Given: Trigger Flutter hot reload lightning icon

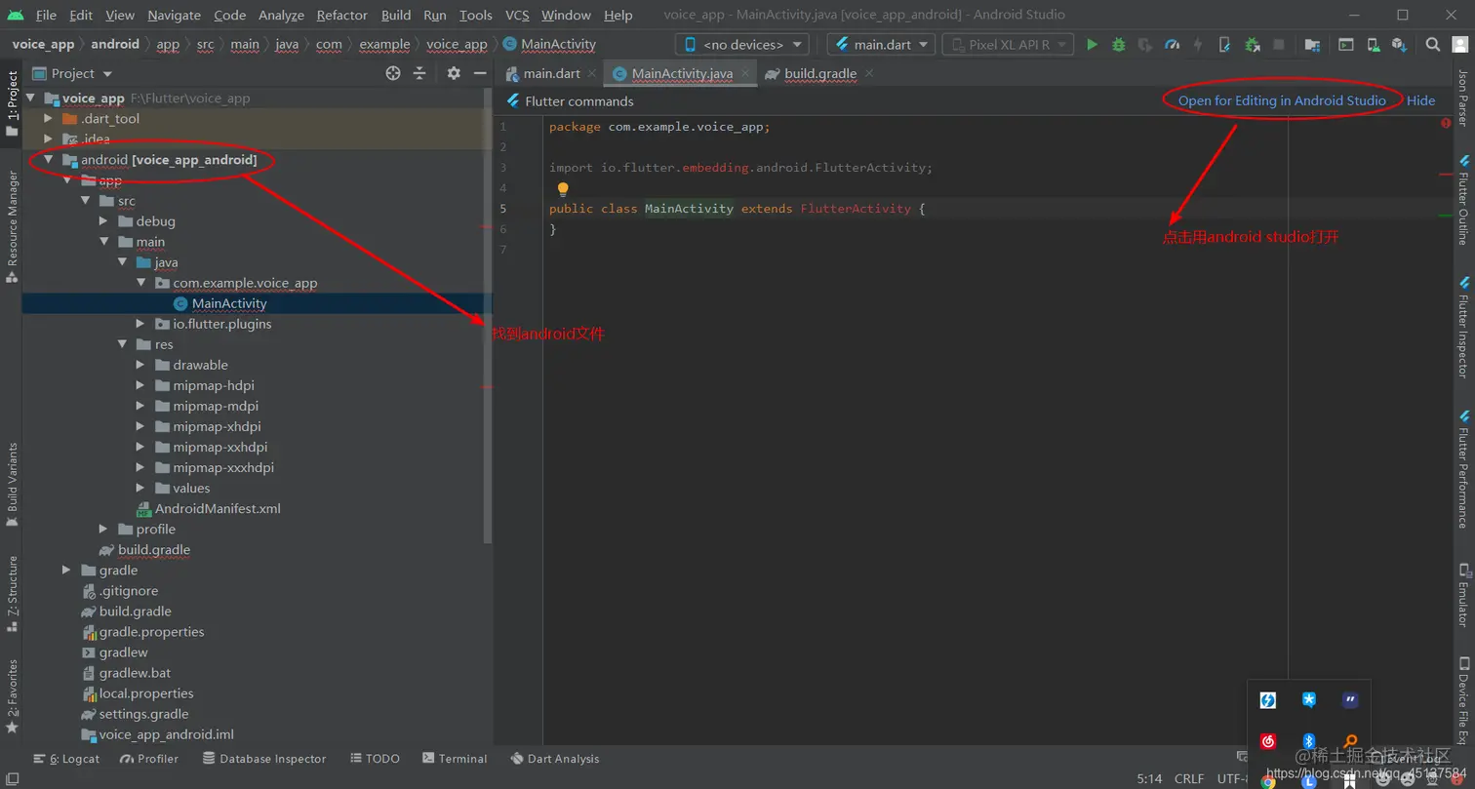Looking at the screenshot, I should click(1198, 44).
